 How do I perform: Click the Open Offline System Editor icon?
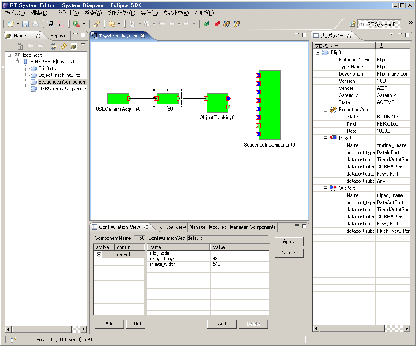click(x=61, y=24)
